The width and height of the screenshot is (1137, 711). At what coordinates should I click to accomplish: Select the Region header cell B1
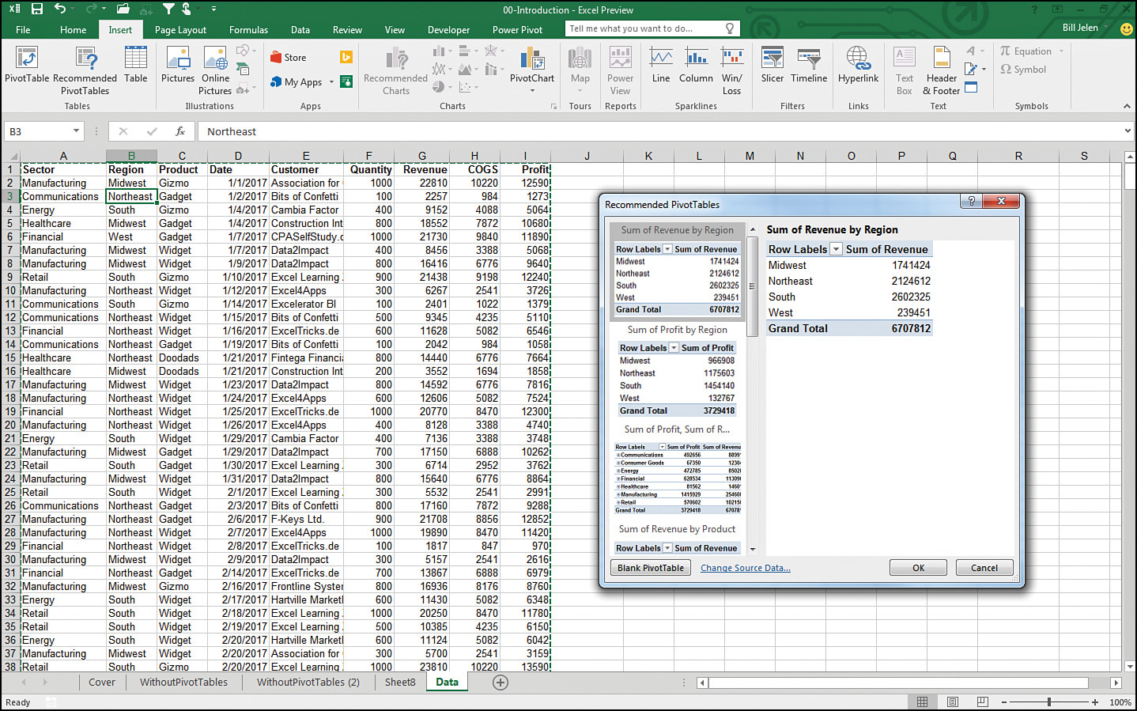click(131, 169)
